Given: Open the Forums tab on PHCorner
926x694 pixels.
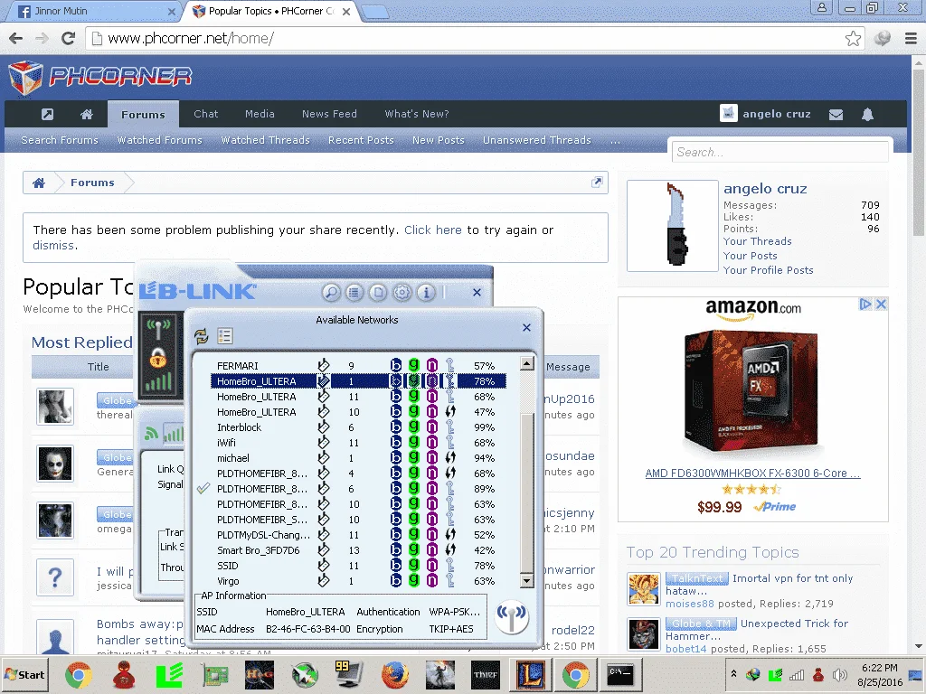Looking at the screenshot, I should tap(143, 115).
